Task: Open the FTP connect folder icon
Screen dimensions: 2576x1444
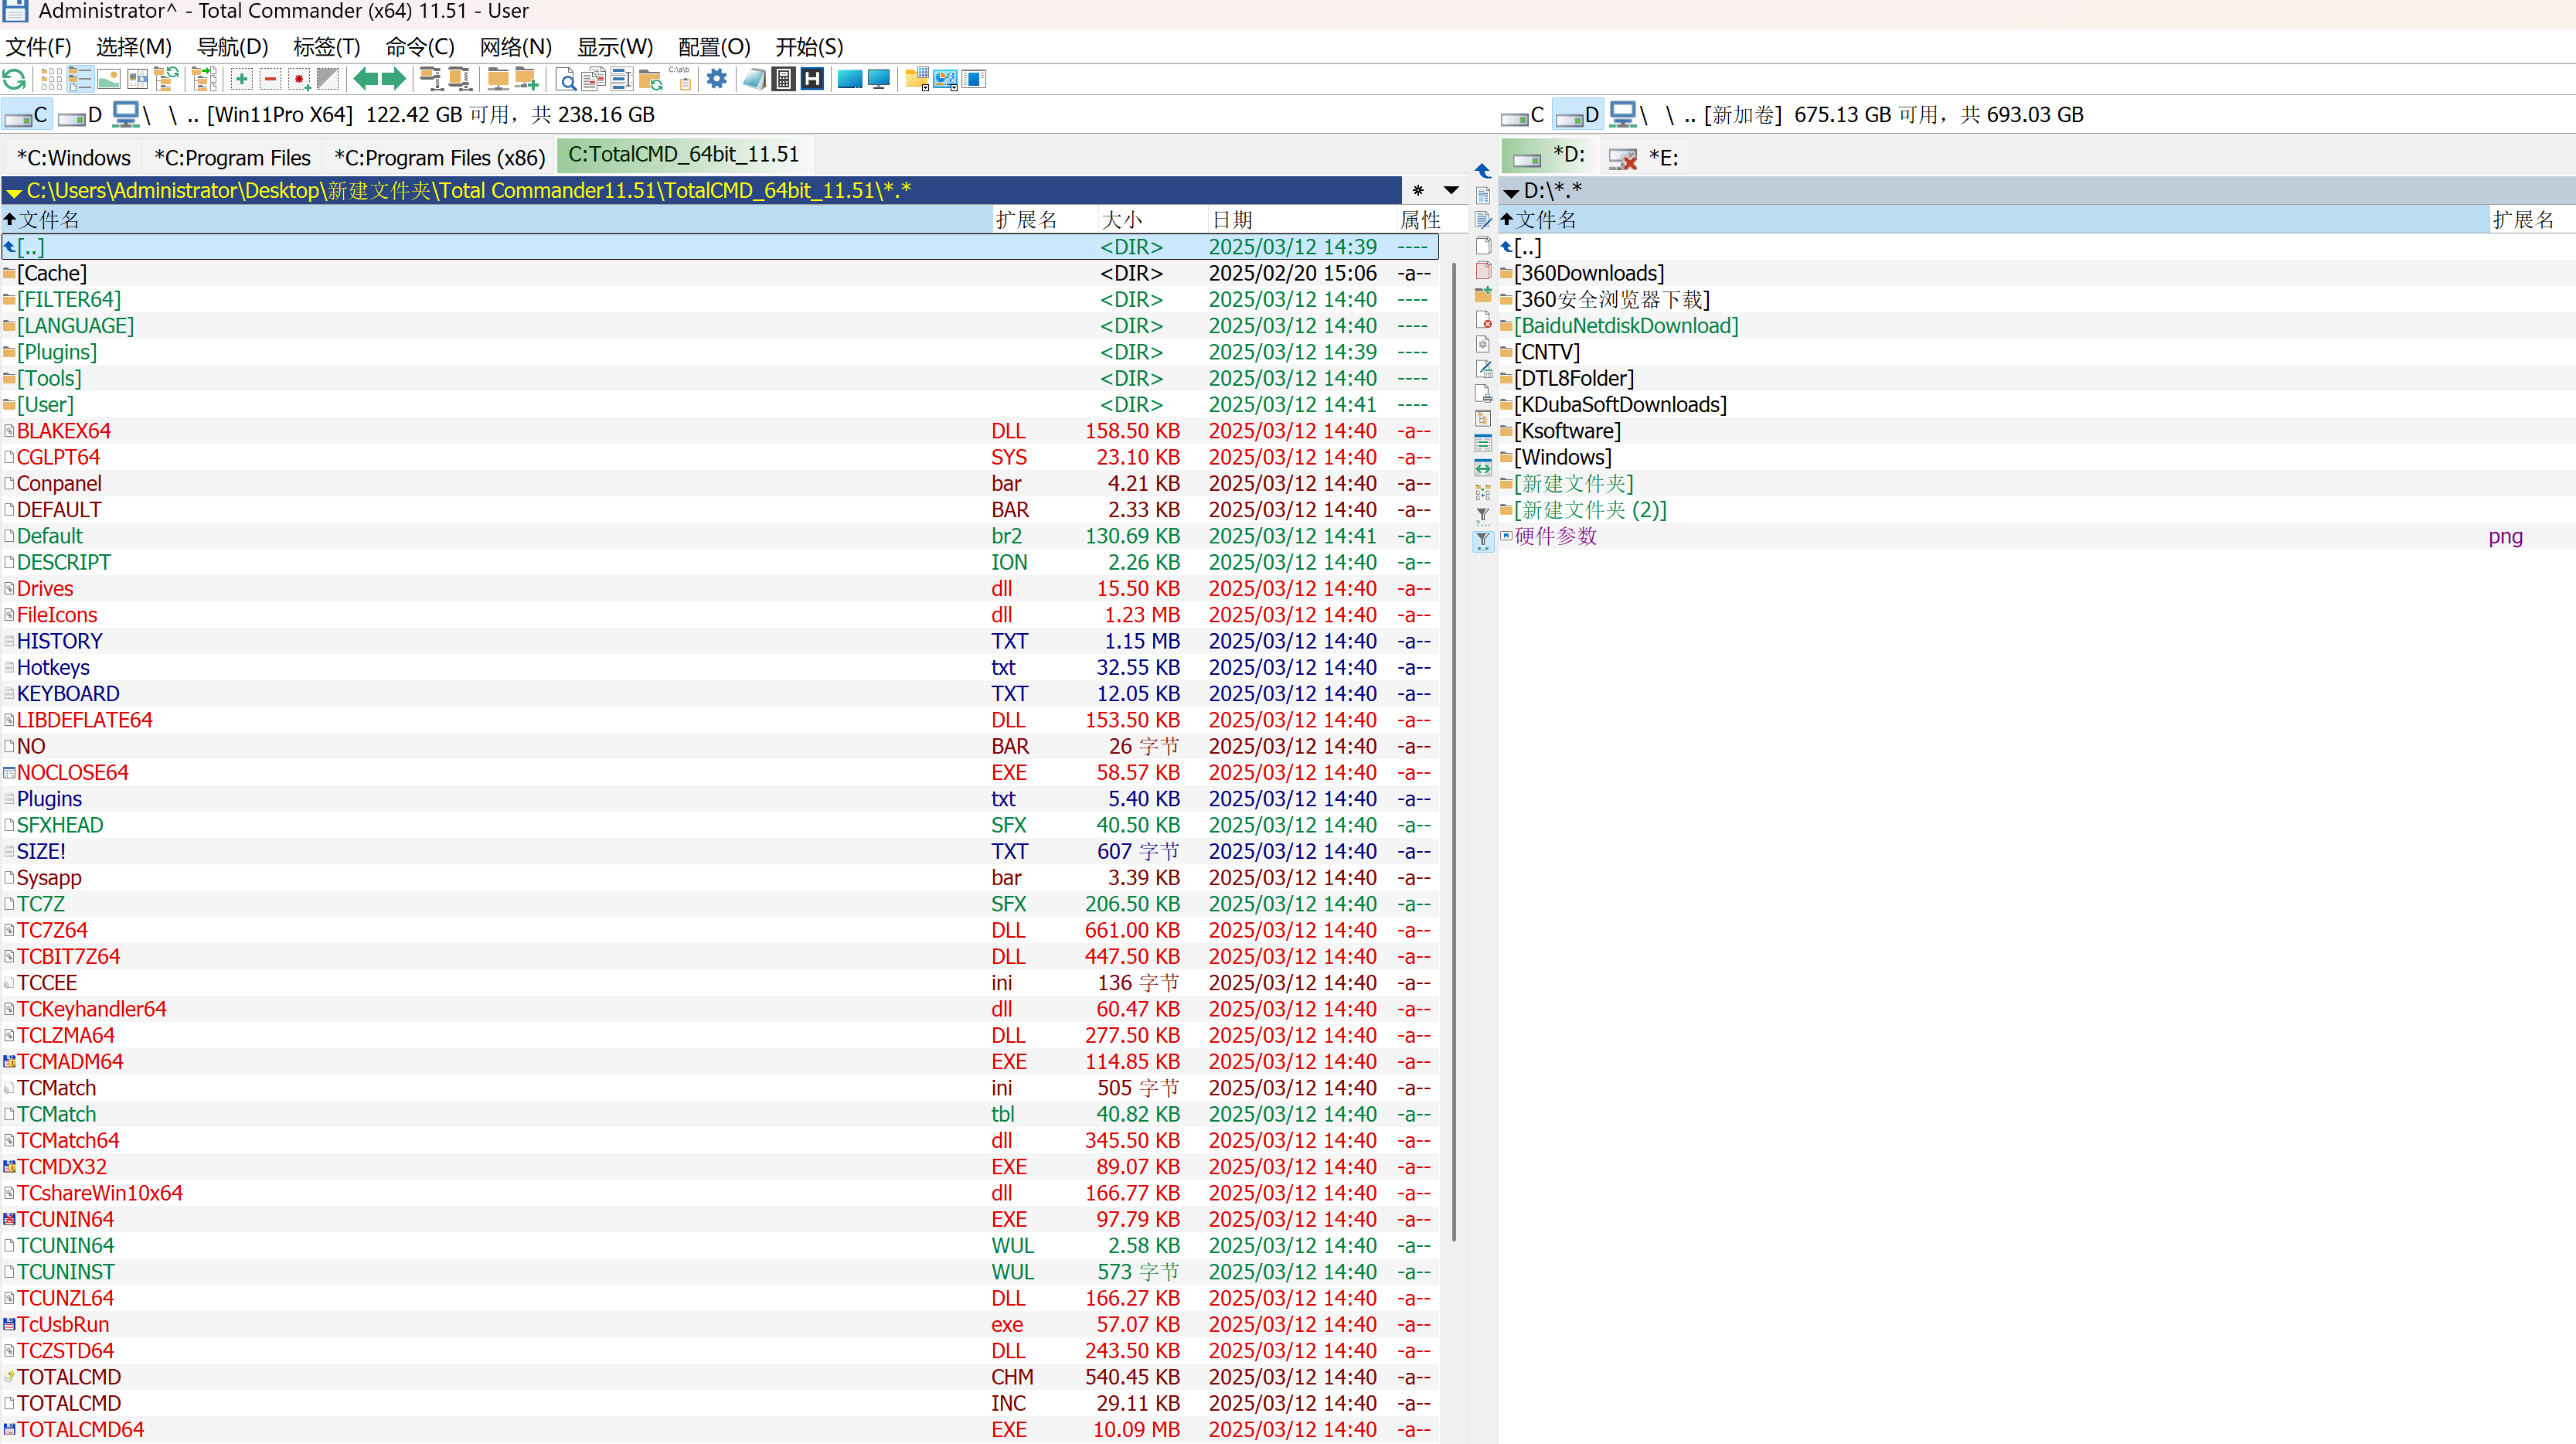Action: (x=497, y=79)
